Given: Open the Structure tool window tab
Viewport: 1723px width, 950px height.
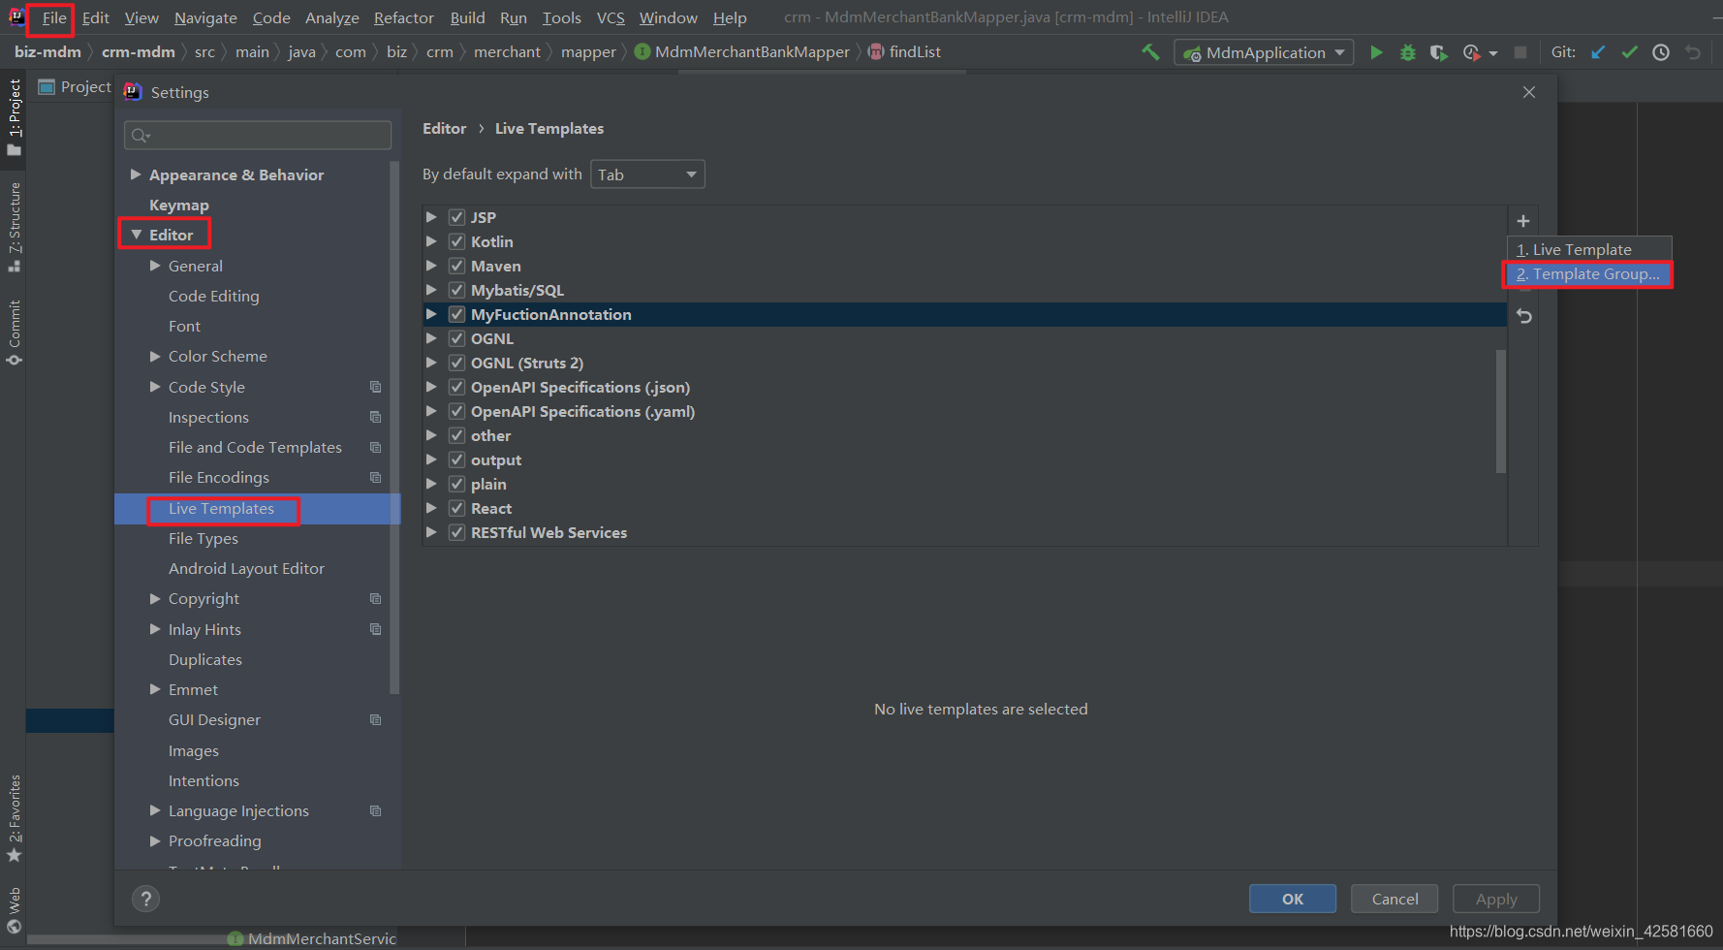Looking at the screenshot, I should [14, 226].
